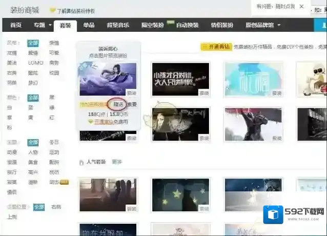Switch to the 单品 tab
The width and height of the screenshot is (327, 236).
pos(89,25)
